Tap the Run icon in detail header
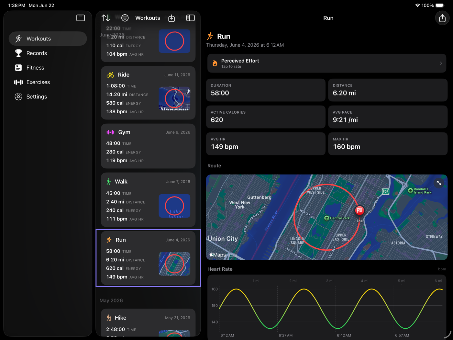Screen dimensions: 453x340 tap(210, 36)
